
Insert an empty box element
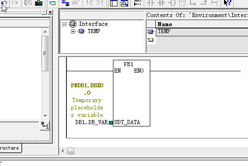coord(183,3)
